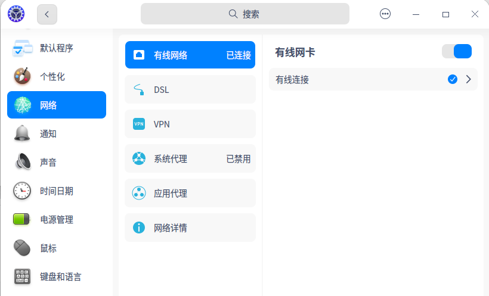Close the settings window
Viewport: 489px width, 296px height.
[x=475, y=14]
